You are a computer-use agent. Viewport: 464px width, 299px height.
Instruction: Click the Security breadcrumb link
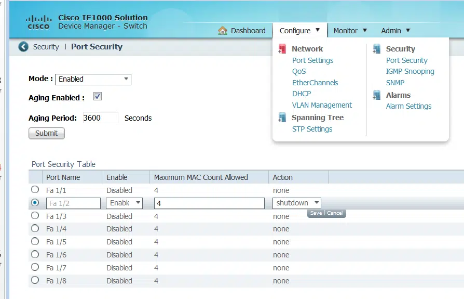pos(46,47)
